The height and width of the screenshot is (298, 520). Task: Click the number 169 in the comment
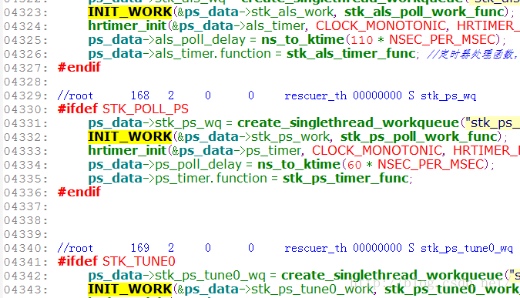tap(140, 248)
